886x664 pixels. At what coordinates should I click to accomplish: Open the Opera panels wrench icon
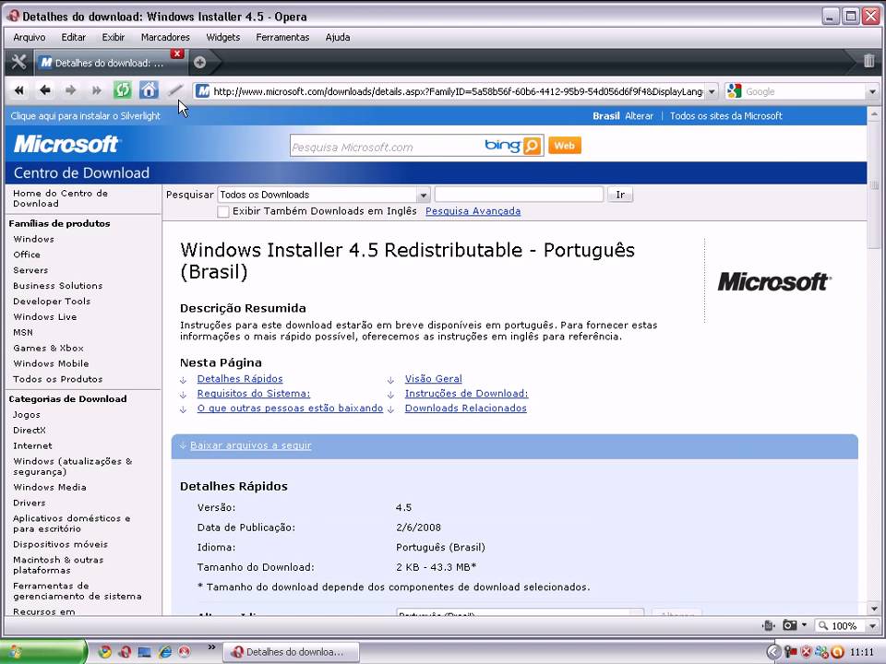(x=18, y=62)
